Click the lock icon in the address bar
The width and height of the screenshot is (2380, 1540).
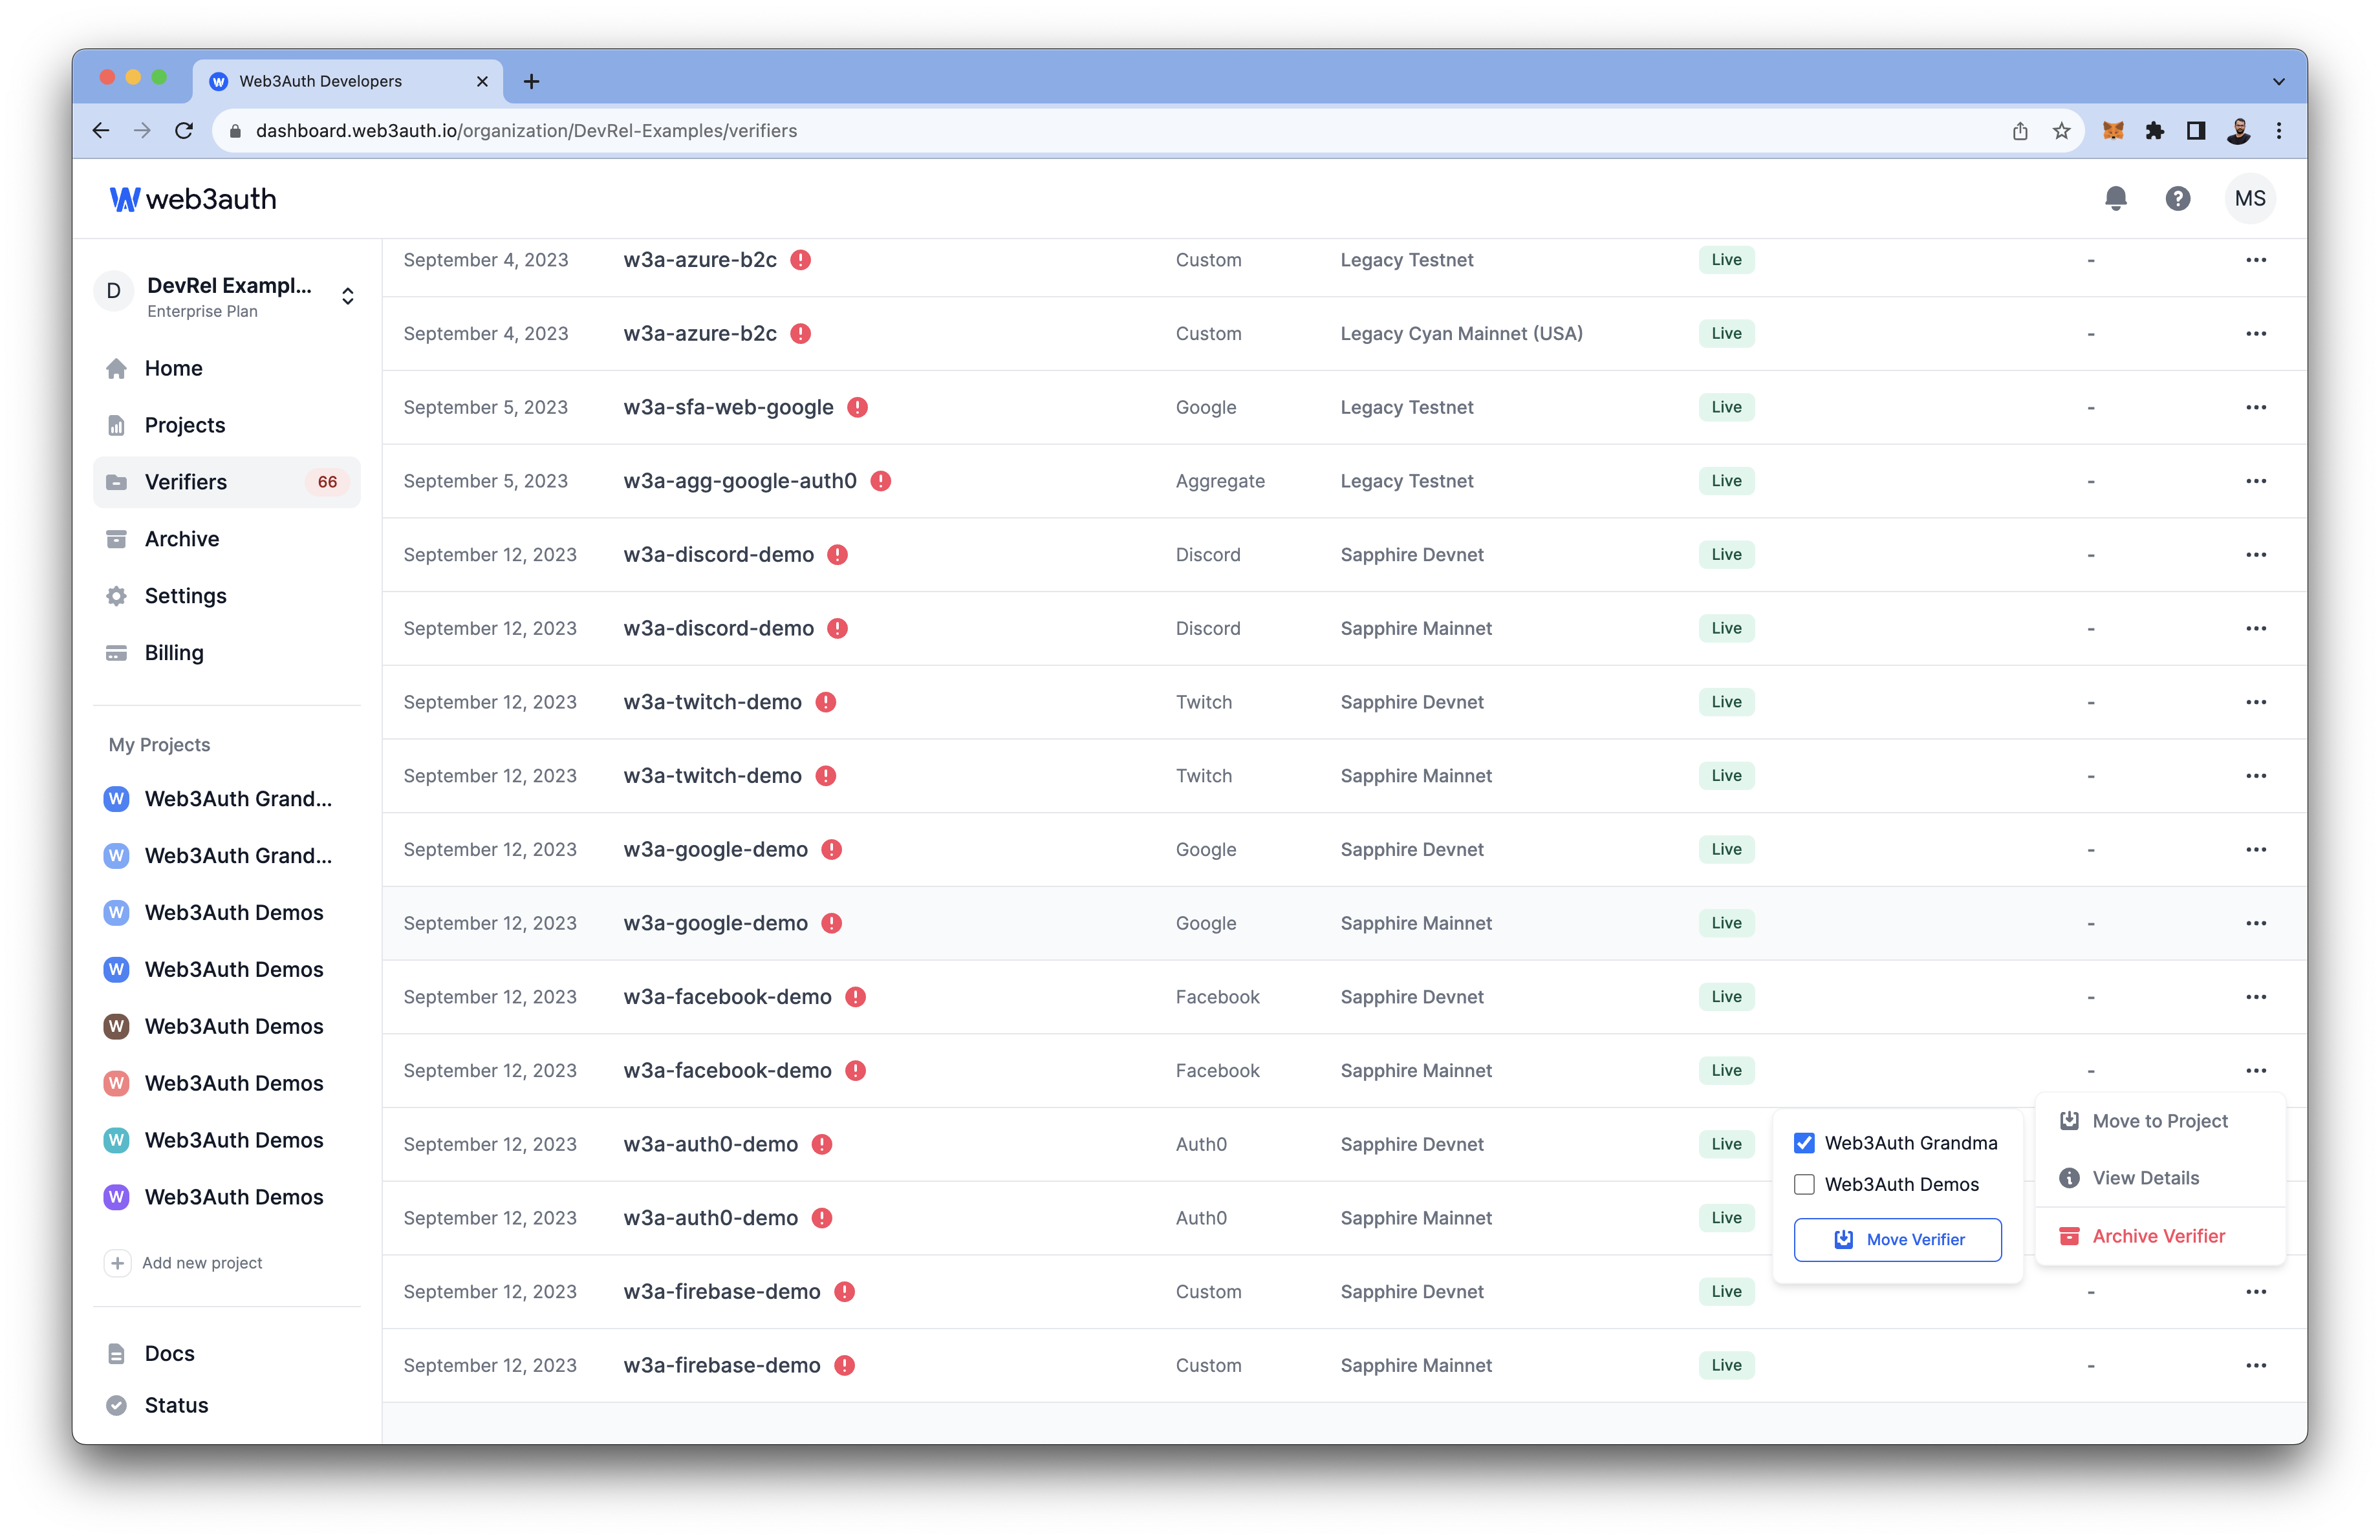tap(235, 131)
